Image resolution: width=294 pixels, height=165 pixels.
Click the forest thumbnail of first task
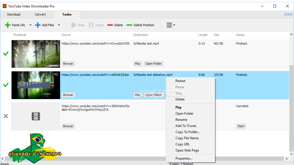(x=36, y=54)
